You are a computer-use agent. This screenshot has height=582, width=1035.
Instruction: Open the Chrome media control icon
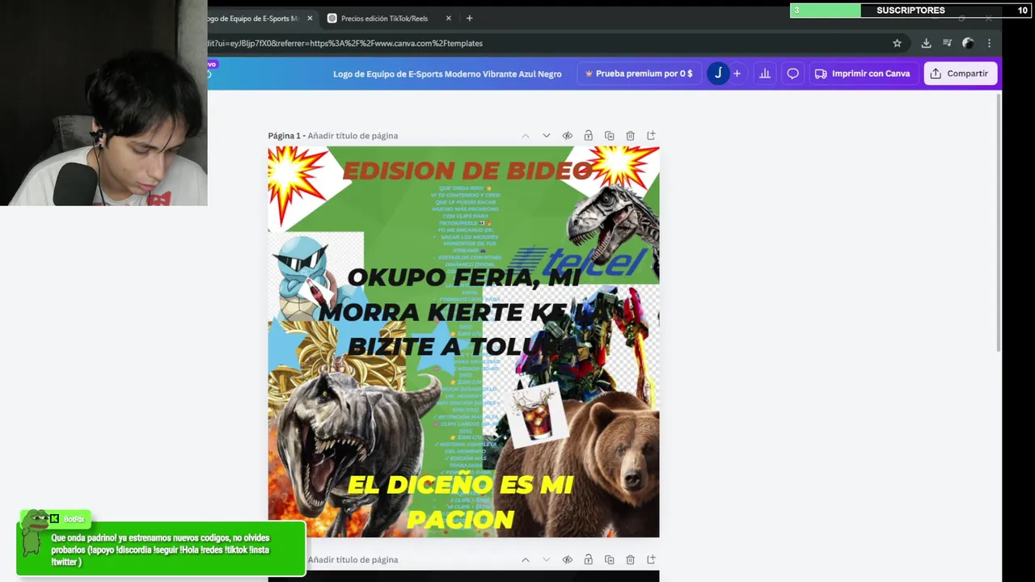click(x=947, y=44)
